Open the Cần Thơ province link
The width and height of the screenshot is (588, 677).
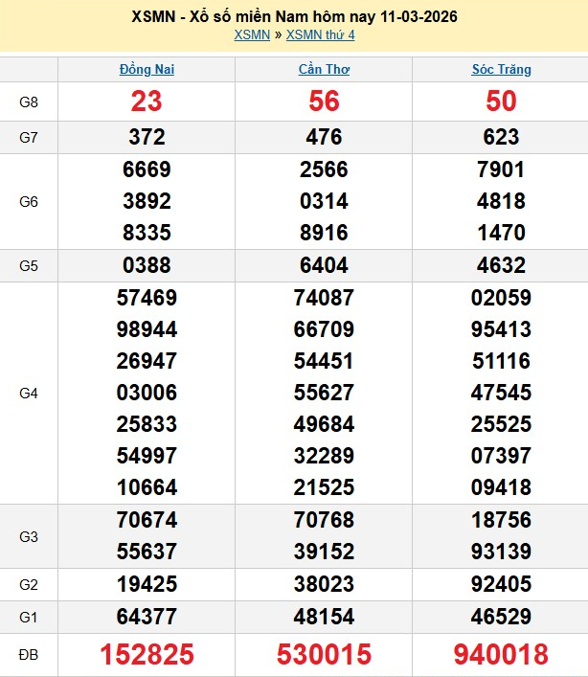[x=324, y=69]
